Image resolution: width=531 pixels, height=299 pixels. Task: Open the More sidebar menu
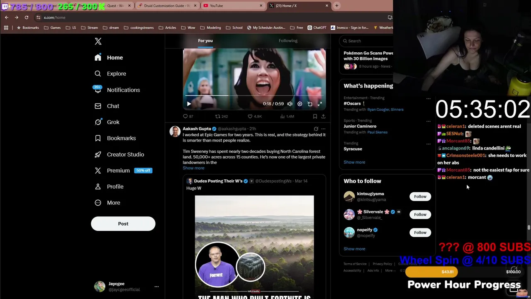click(x=107, y=203)
